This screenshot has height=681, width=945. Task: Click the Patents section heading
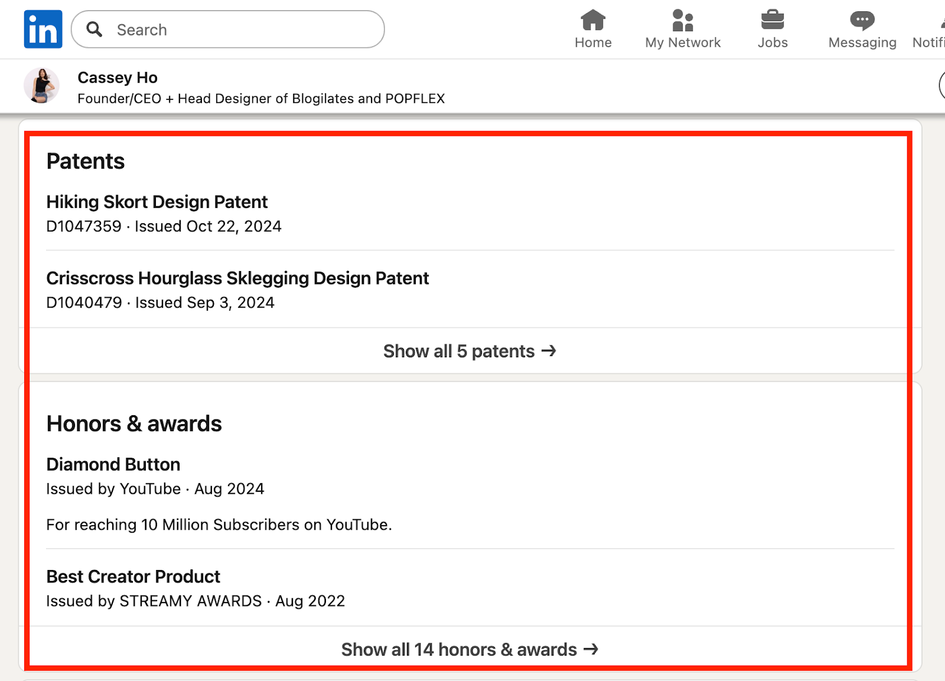pyautogui.click(x=86, y=161)
